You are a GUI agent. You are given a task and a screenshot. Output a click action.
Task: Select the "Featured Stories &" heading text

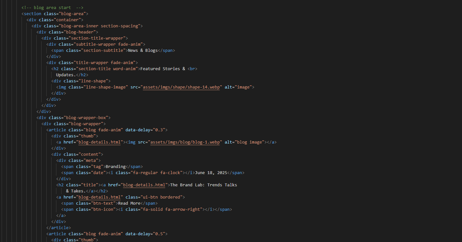(x=163, y=69)
